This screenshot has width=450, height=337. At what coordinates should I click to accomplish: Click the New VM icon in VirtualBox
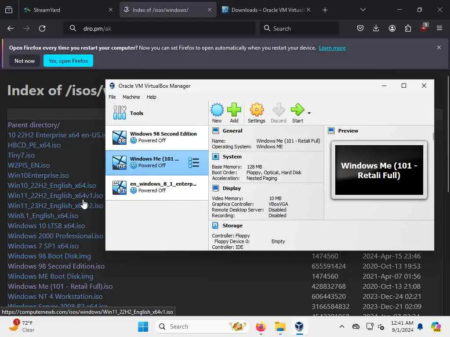[x=217, y=113]
